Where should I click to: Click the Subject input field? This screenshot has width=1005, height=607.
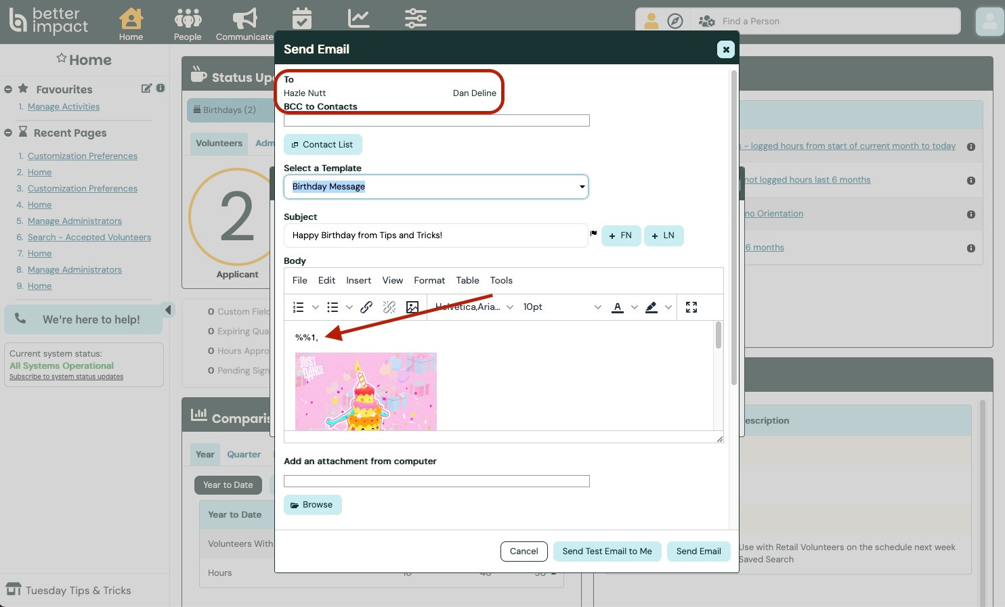click(x=435, y=235)
